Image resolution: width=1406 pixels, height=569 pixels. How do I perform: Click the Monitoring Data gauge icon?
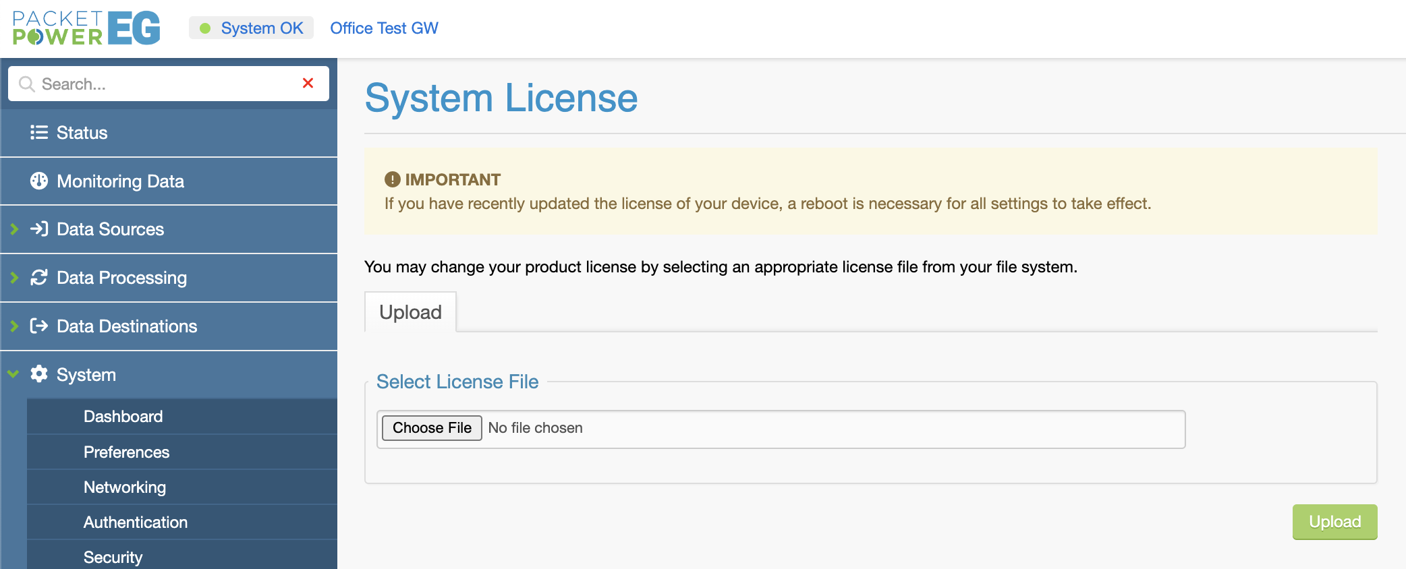(39, 181)
